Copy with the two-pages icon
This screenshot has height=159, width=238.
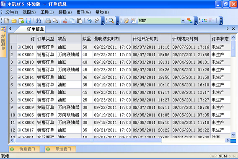(x=72, y=21)
